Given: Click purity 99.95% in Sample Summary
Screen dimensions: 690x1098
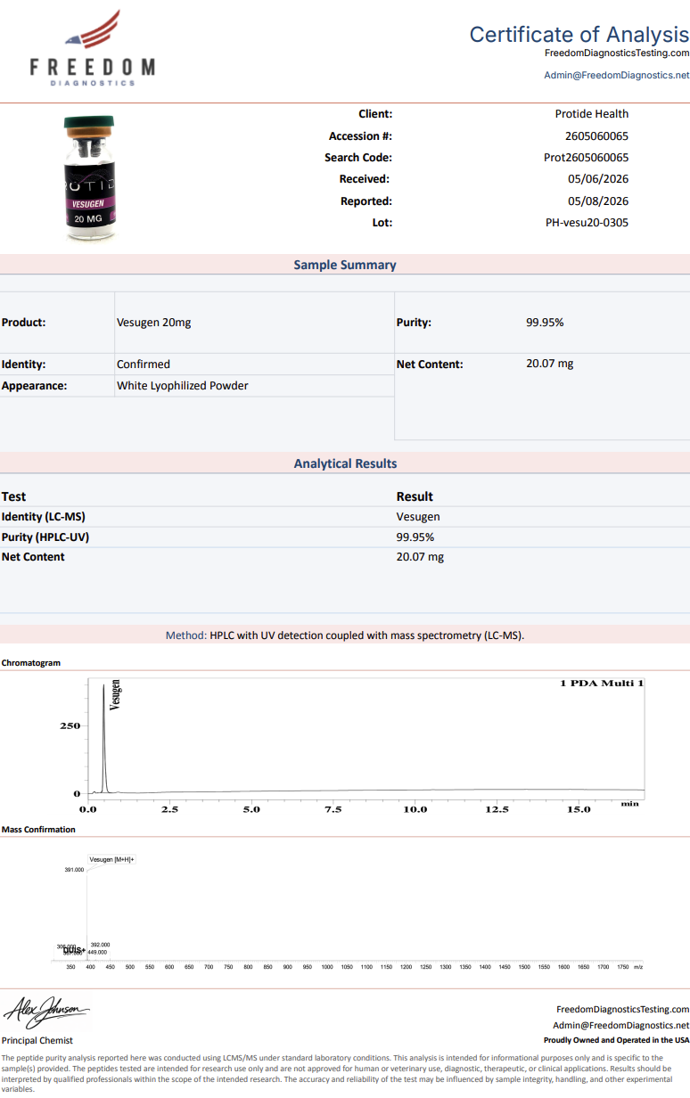Looking at the screenshot, I should (x=545, y=323).
